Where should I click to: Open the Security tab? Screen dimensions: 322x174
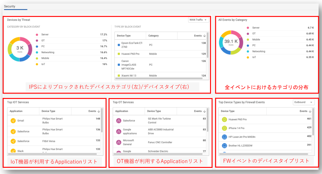[x=10, y=6]
